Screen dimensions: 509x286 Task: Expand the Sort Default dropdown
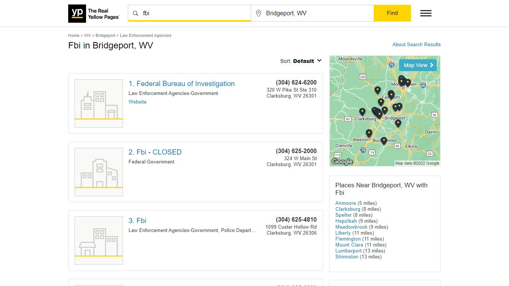pos(301,61)
